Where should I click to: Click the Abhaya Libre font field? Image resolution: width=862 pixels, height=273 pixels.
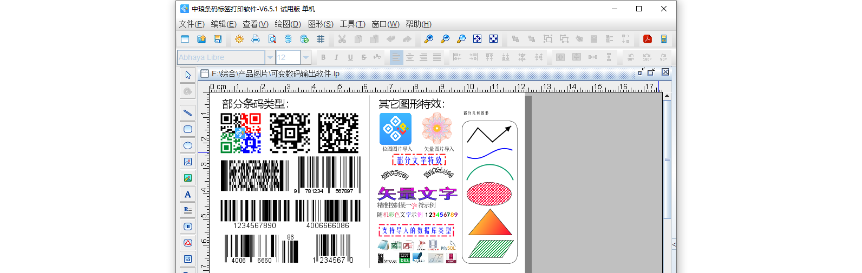pyautogui.click(x=221, y=57)
